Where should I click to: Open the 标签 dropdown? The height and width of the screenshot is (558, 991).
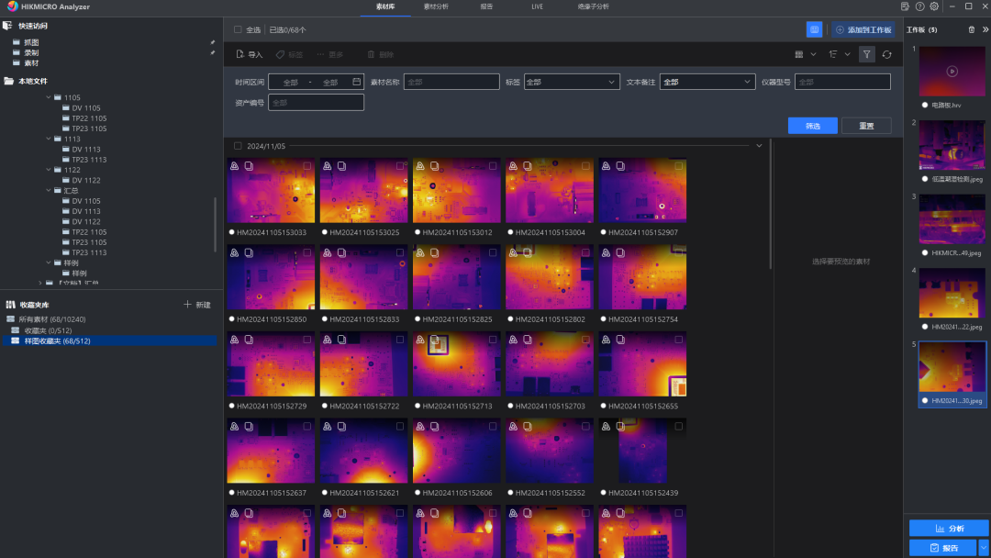pyautogui.click(x=573, y=82)
